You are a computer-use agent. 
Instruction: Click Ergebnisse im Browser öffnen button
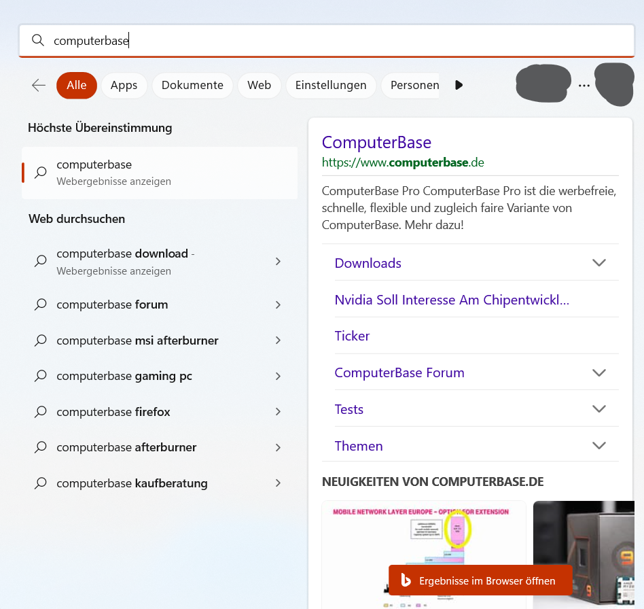[x=480, y=580]
